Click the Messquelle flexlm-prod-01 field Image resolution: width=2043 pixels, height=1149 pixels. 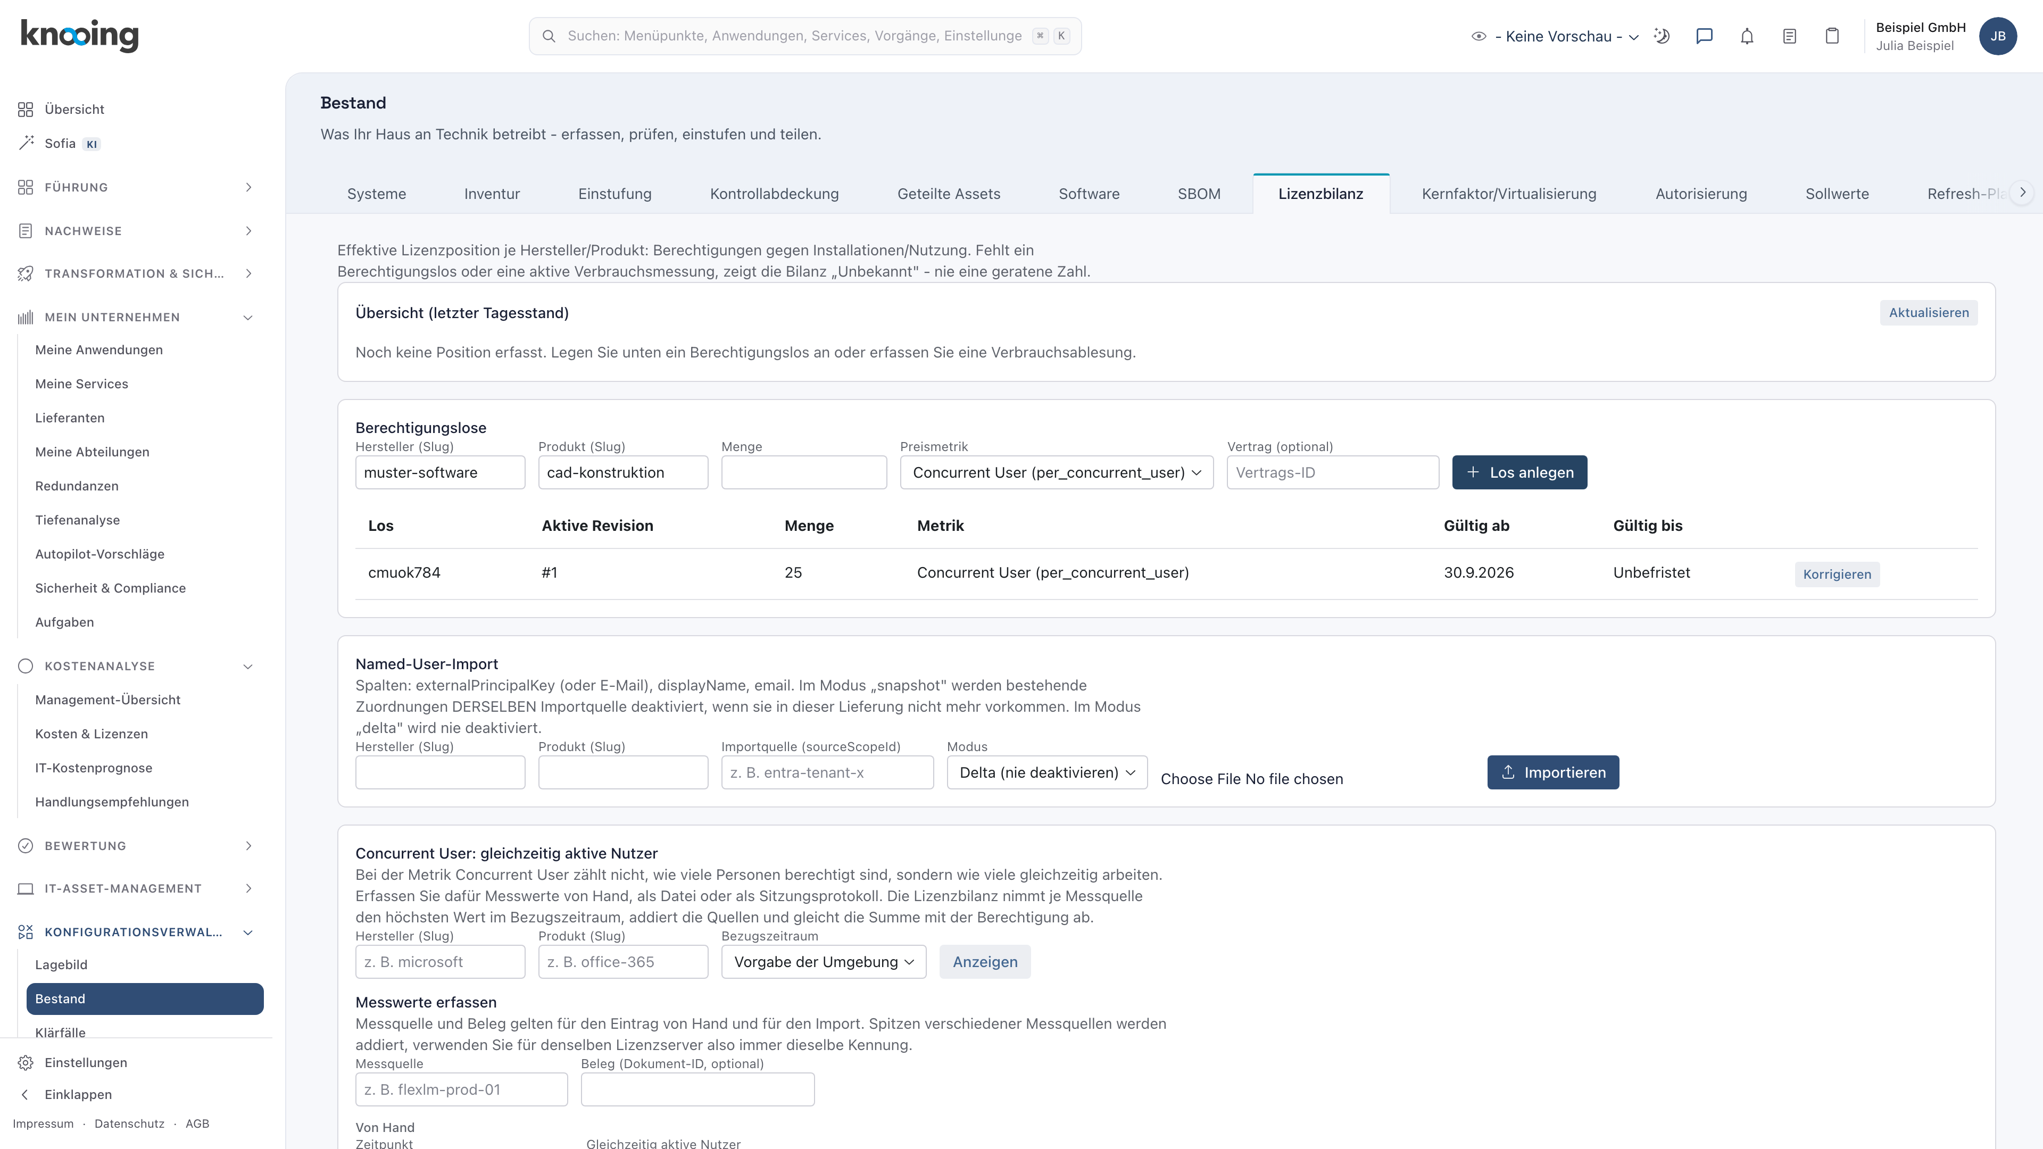click(462, 1089)
